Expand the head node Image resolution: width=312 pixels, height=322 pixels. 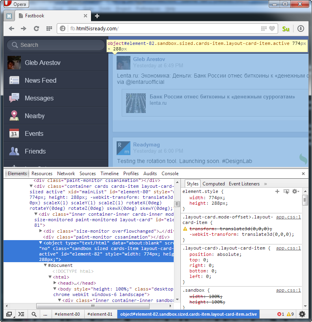click(55, 283)
